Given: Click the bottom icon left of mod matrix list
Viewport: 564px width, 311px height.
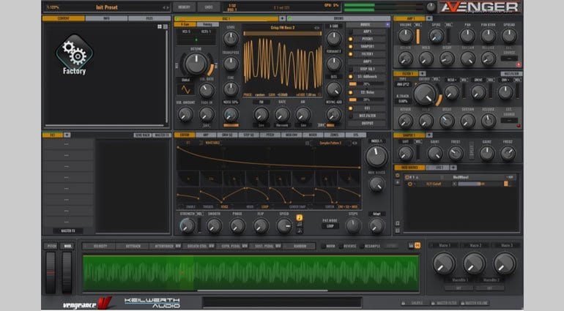Looking at the screenshot, I should point(398,230).
